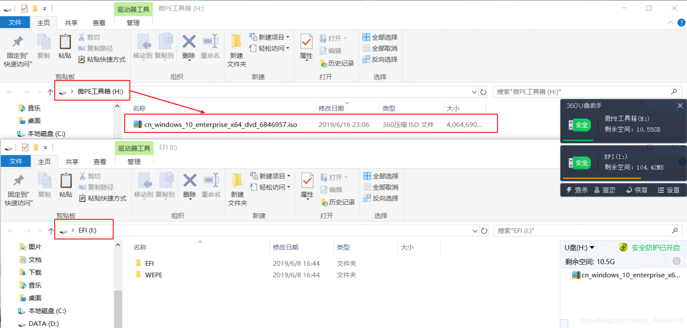
Task: Open EFI folder in I: drive listing
Action: [145, 264]
